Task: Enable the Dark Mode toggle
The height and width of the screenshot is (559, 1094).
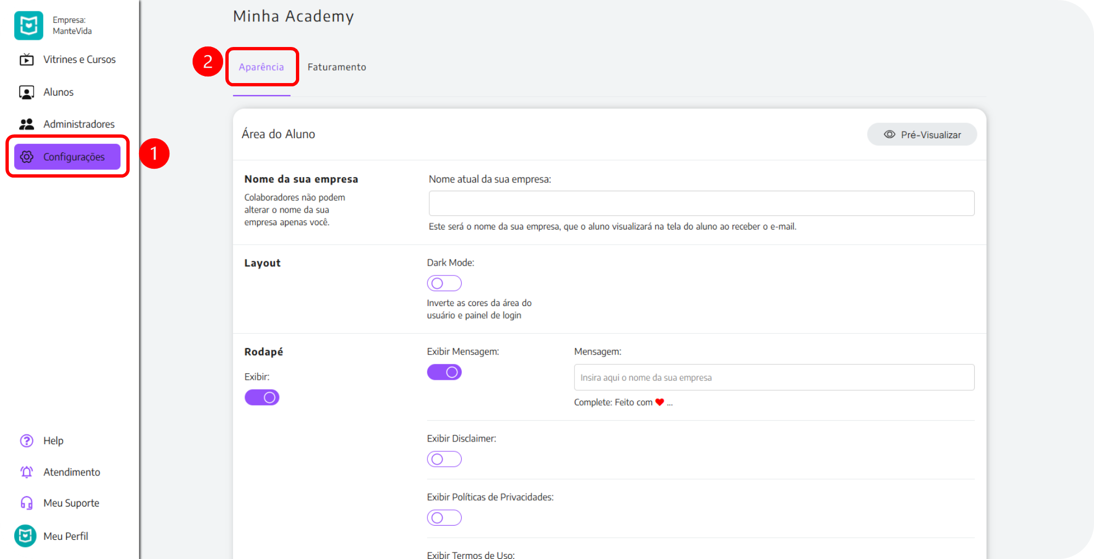Action: click(x=444, y=283)
